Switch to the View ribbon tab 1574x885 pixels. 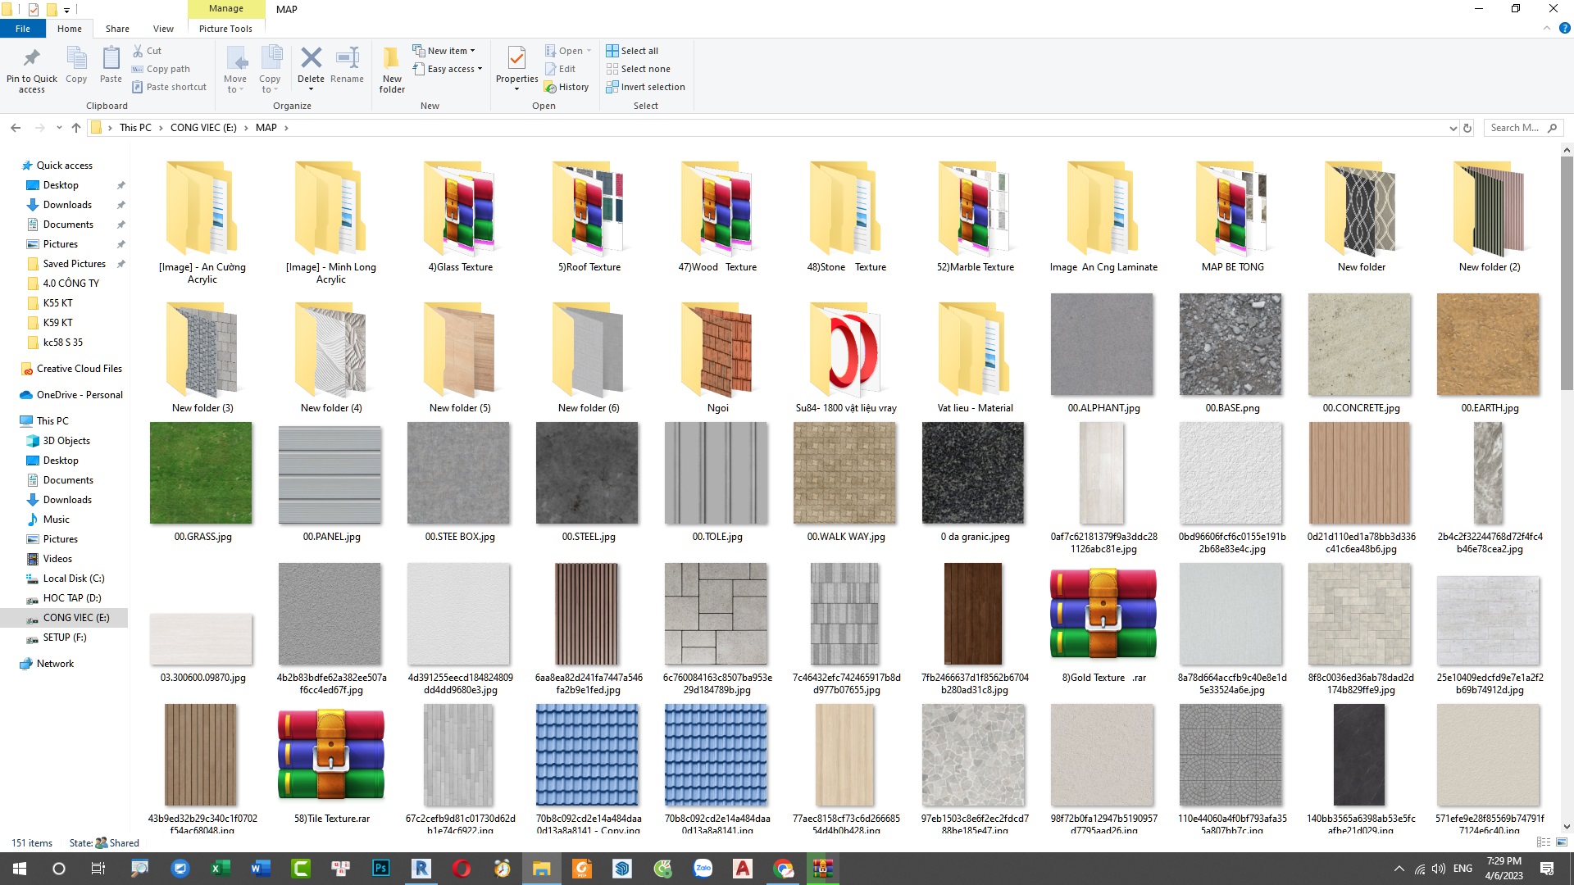coord(163,29)
